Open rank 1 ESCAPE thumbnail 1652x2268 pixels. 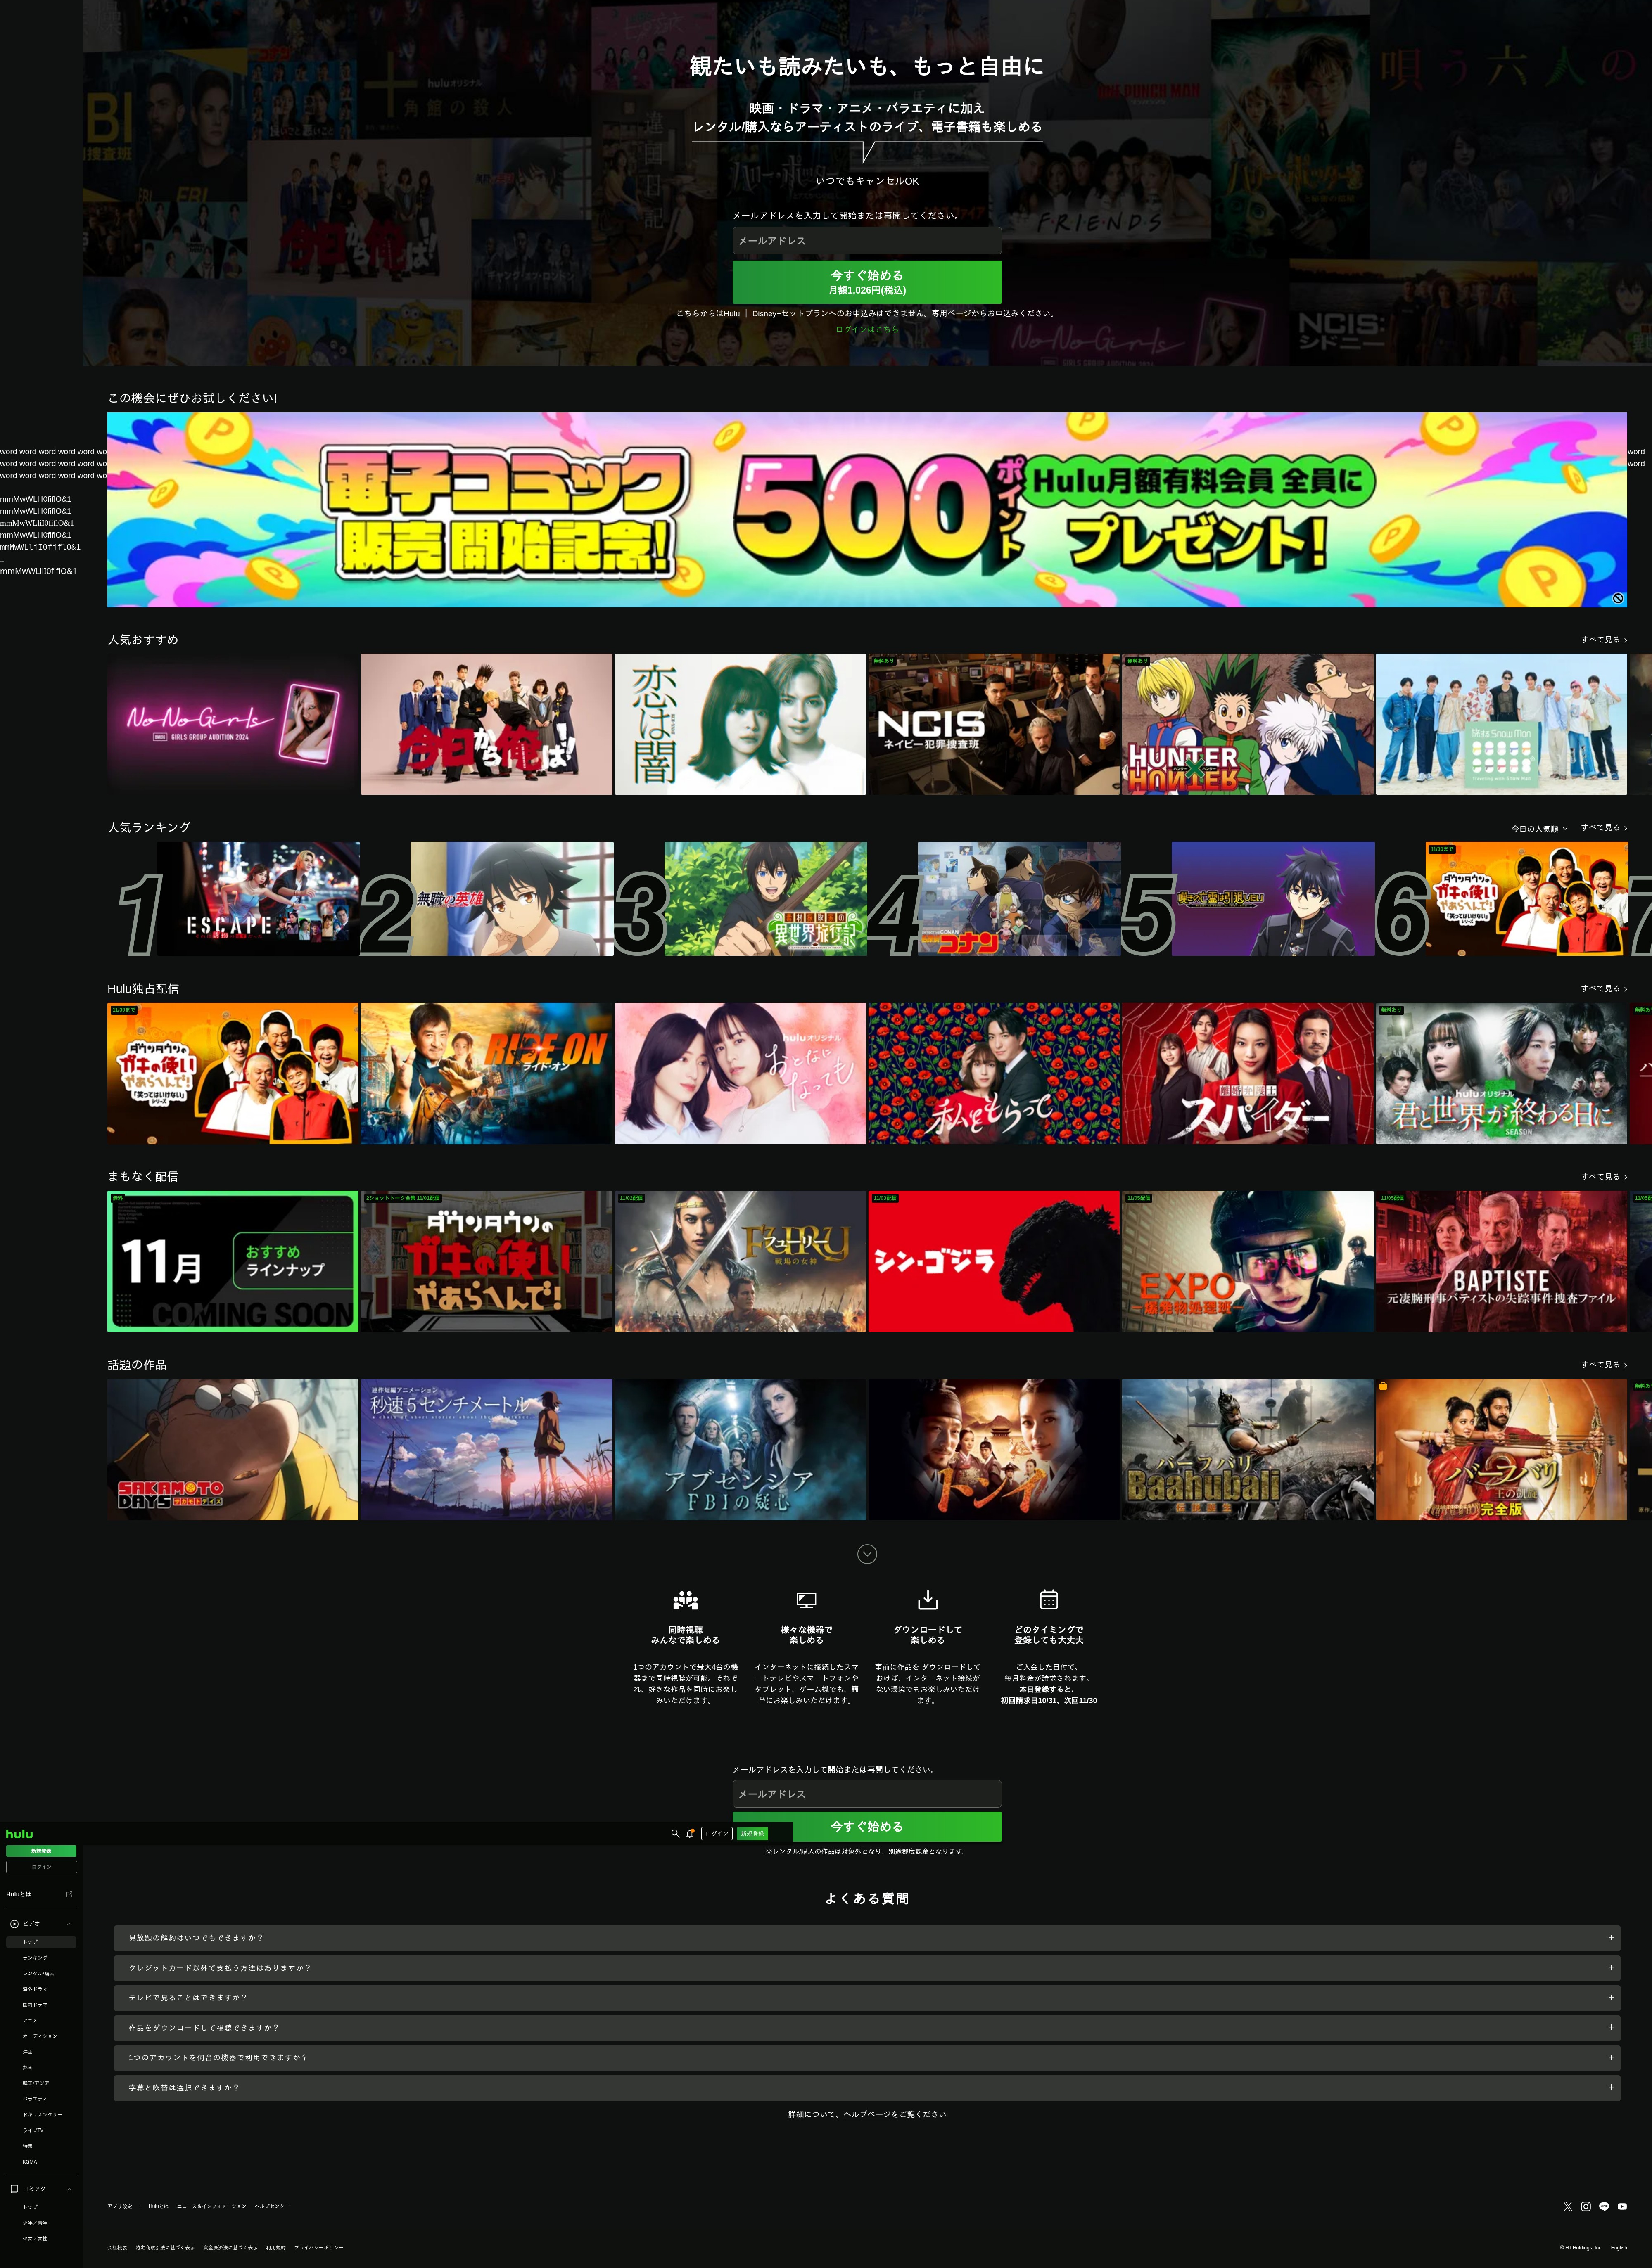[258, 899]
